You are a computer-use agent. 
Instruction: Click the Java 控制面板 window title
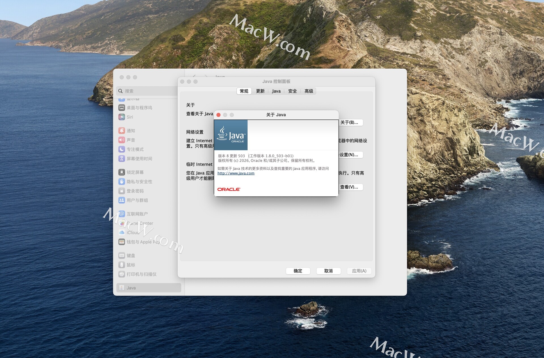pos(276,82)
